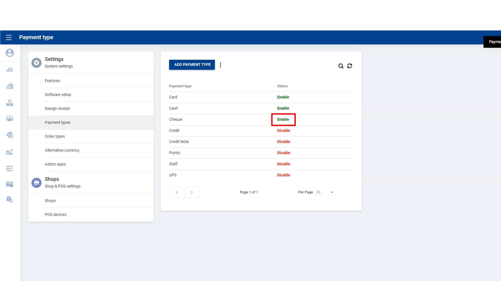Select Order types in settings menu
The image size is (501, 281).
coord(55,136)
